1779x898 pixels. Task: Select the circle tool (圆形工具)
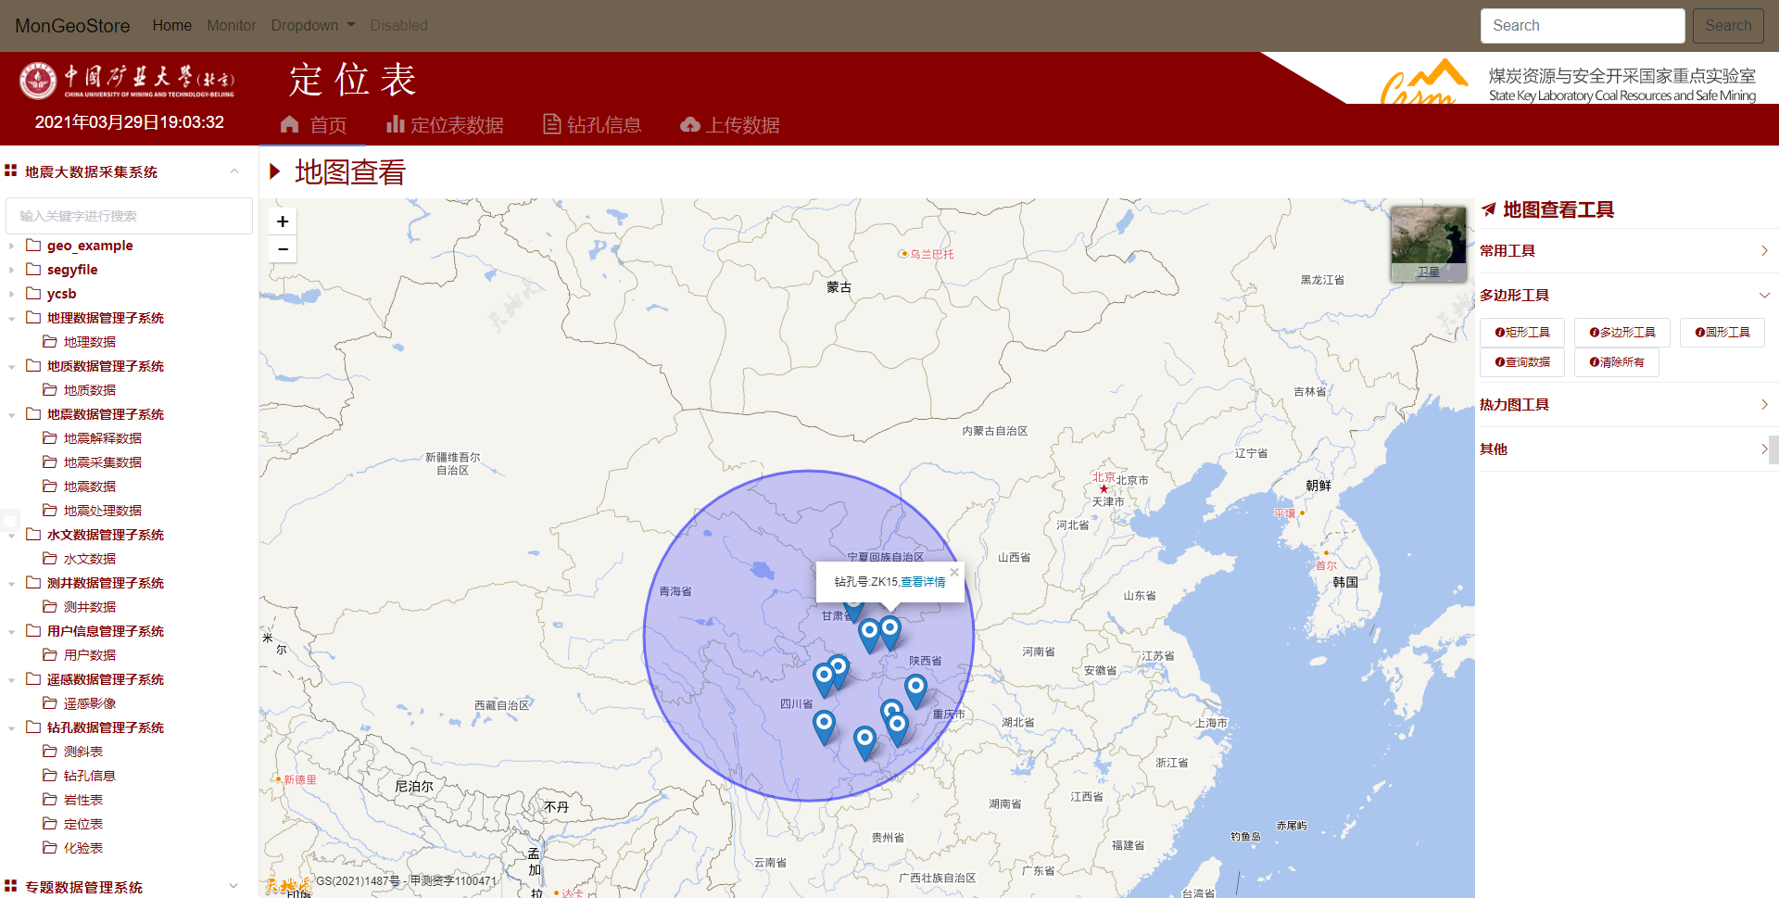[x=1722, y=333]
